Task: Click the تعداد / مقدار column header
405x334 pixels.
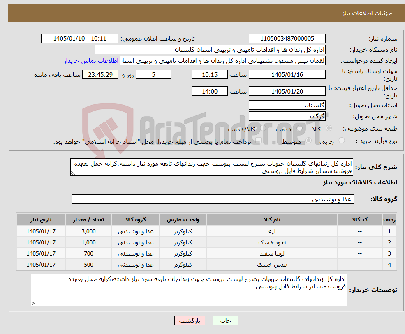Action: pyautogui.click(x=88, y=220)
